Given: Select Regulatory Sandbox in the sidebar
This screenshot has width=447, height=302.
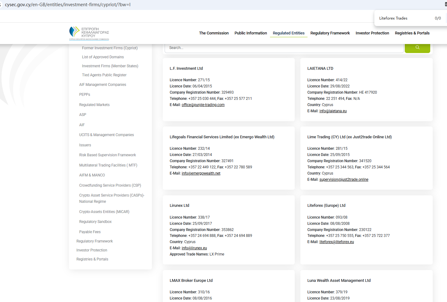Looking at the screenshot, I should point(95,222).
